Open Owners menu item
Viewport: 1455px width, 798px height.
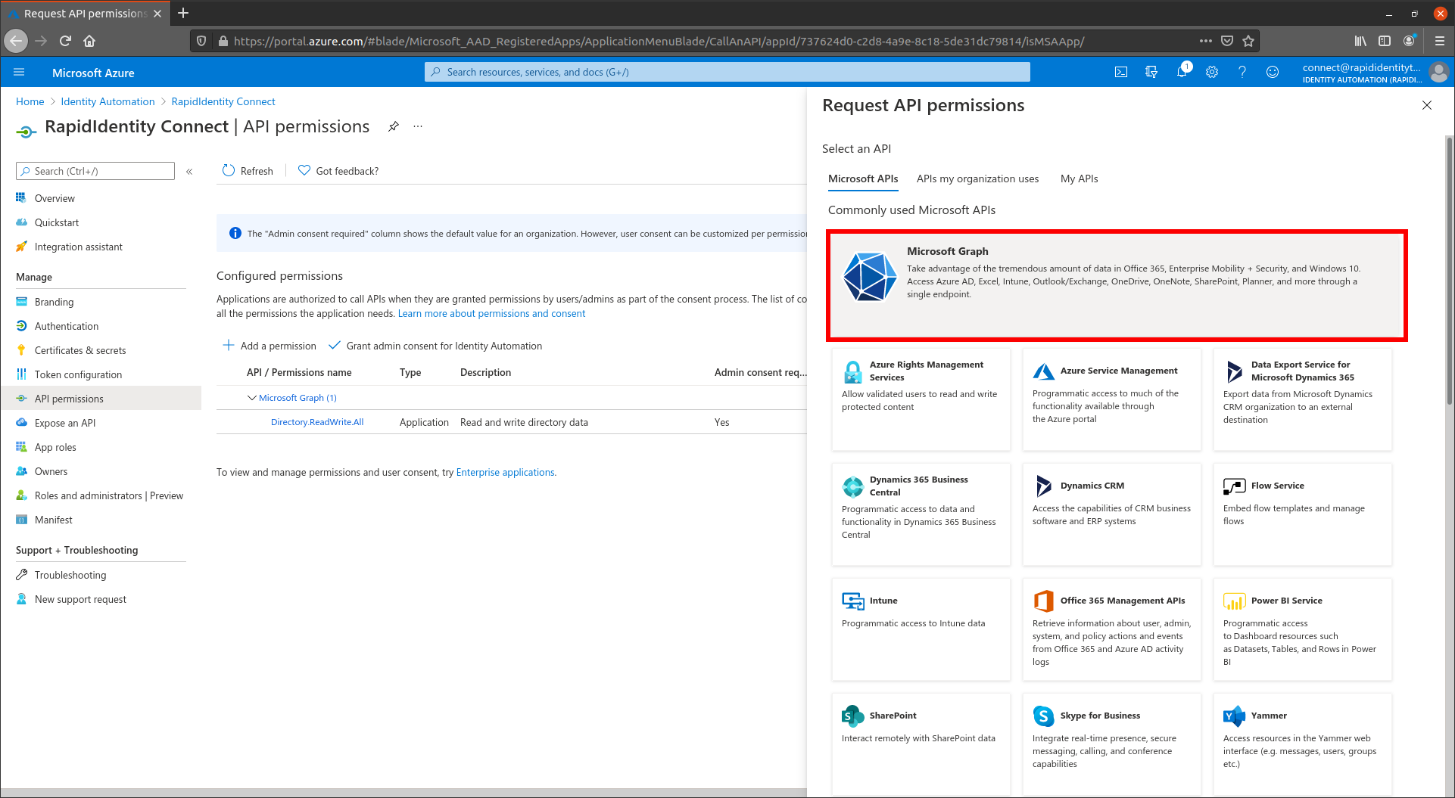pos(101,471)
